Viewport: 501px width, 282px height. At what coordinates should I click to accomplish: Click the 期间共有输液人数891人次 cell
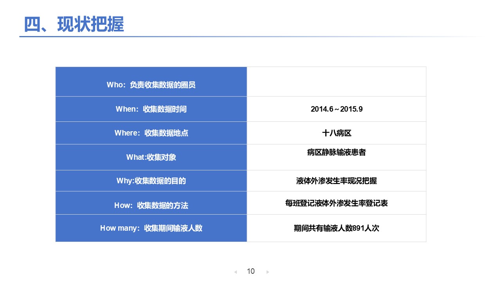click(x=337, y=228)
